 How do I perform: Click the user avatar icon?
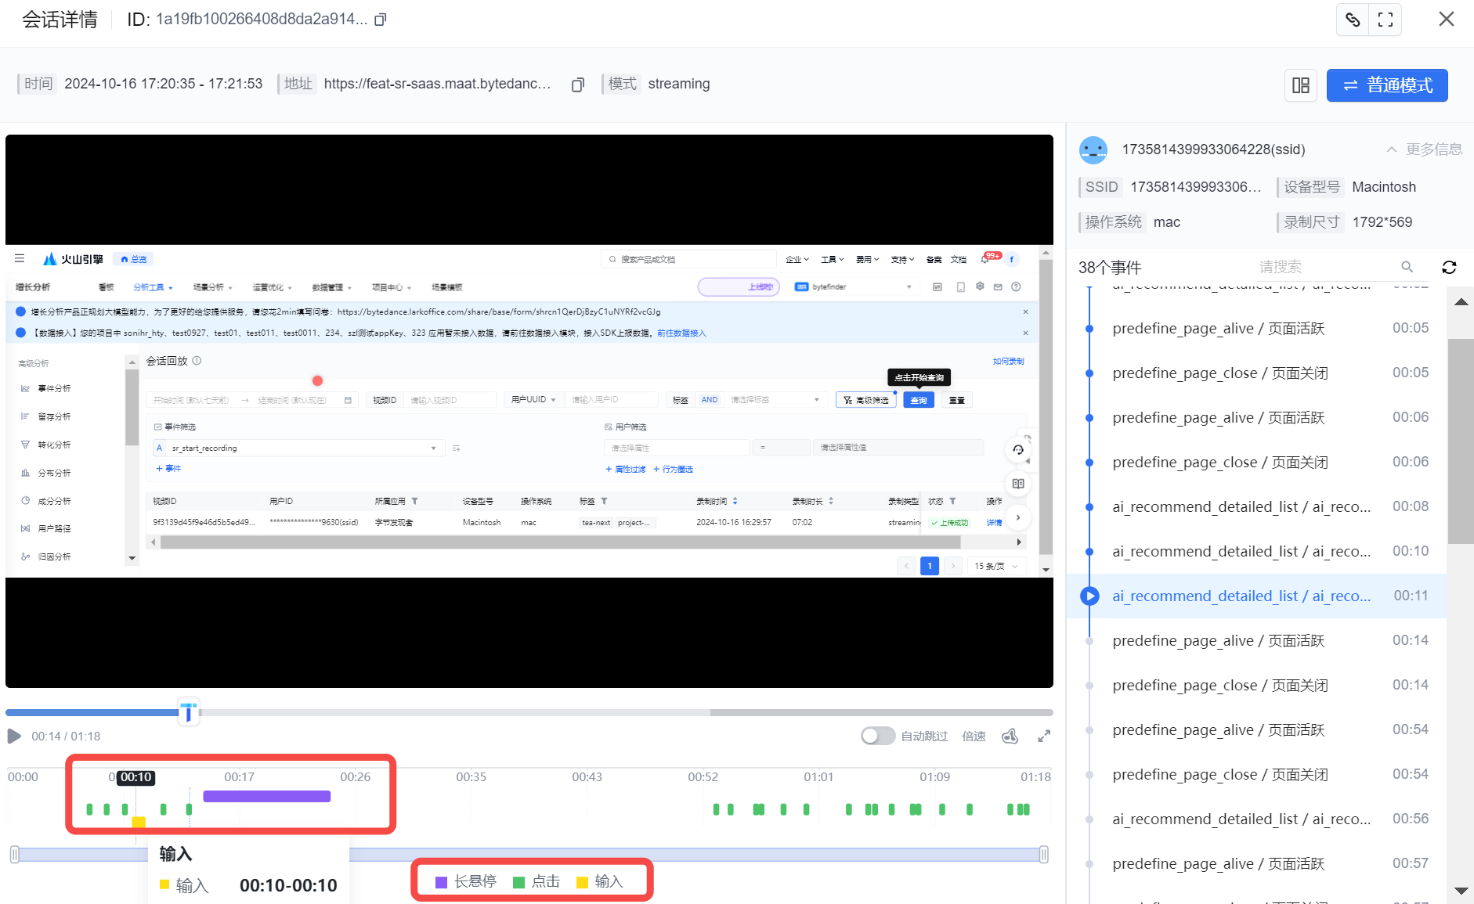(1093, 149)
